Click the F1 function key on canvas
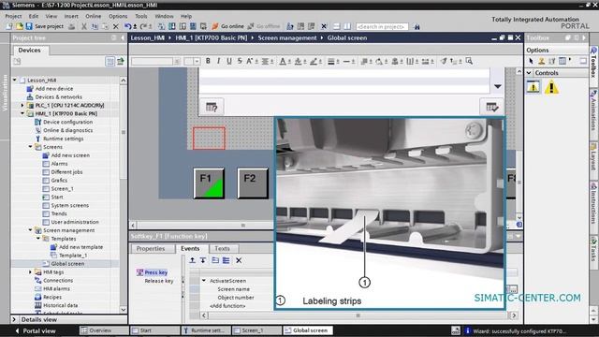Viewport: 599px width, 337px height. click(x=209, y=183)
